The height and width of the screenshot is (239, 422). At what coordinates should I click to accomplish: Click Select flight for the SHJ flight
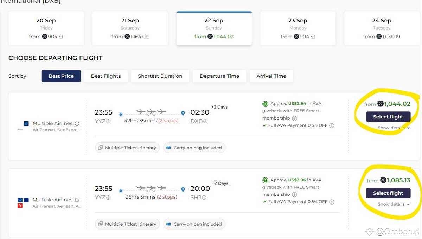[388, 193]
